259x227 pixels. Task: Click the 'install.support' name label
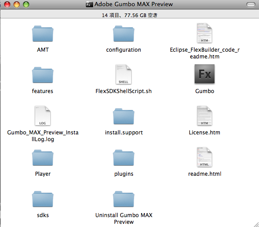coord(124,133)
